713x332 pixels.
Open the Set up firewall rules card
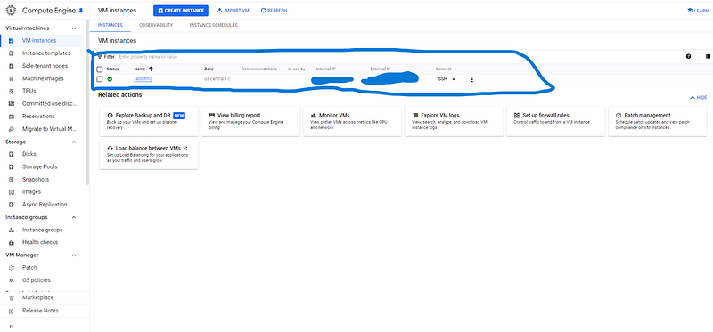(x=555, y=121)
